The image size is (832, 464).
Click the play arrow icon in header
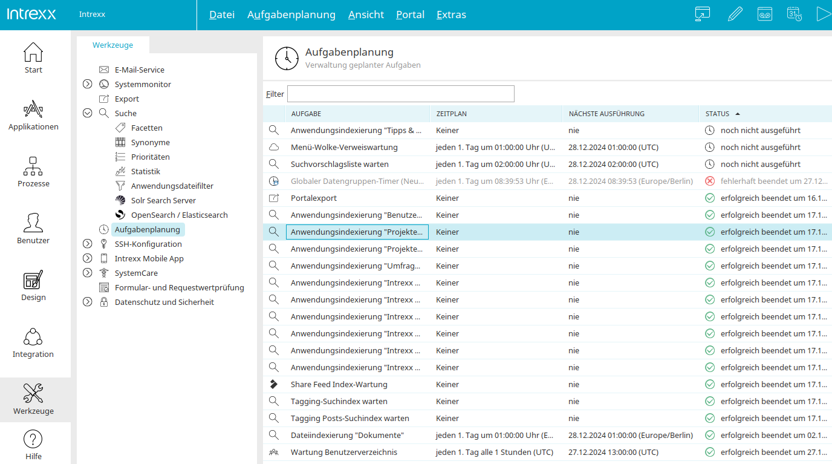823,15
